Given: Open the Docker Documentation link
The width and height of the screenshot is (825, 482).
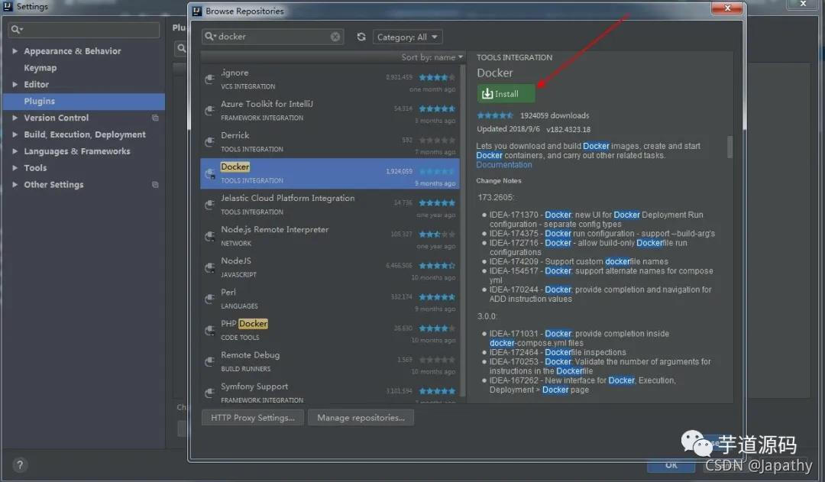Looking at the screenshot, I should 504,165.
